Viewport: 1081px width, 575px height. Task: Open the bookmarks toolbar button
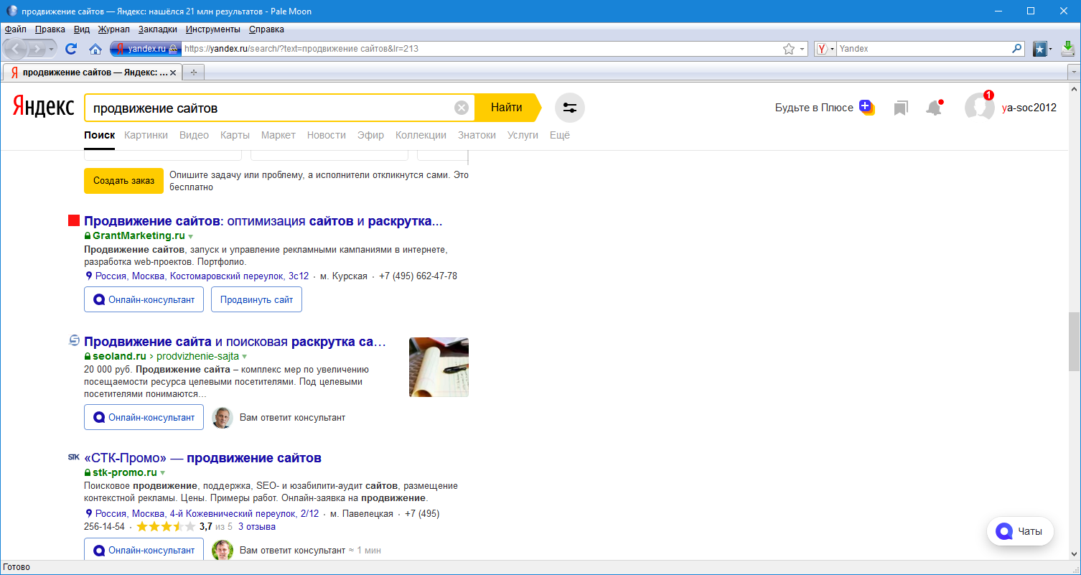tap(1039, 49)
